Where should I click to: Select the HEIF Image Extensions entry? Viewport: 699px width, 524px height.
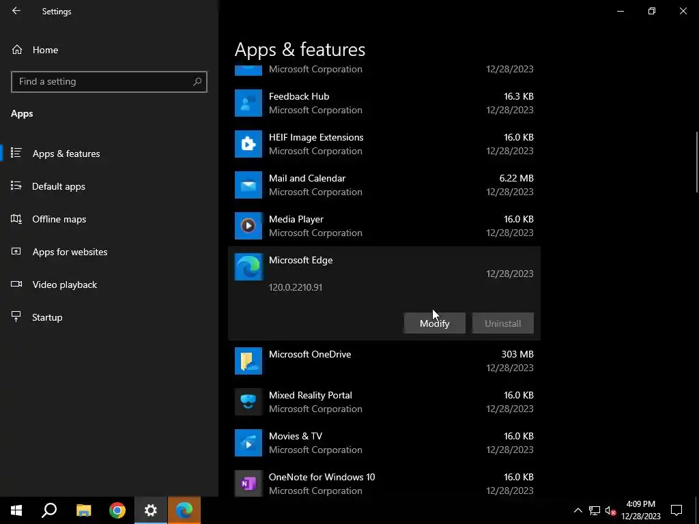[384, 144]
